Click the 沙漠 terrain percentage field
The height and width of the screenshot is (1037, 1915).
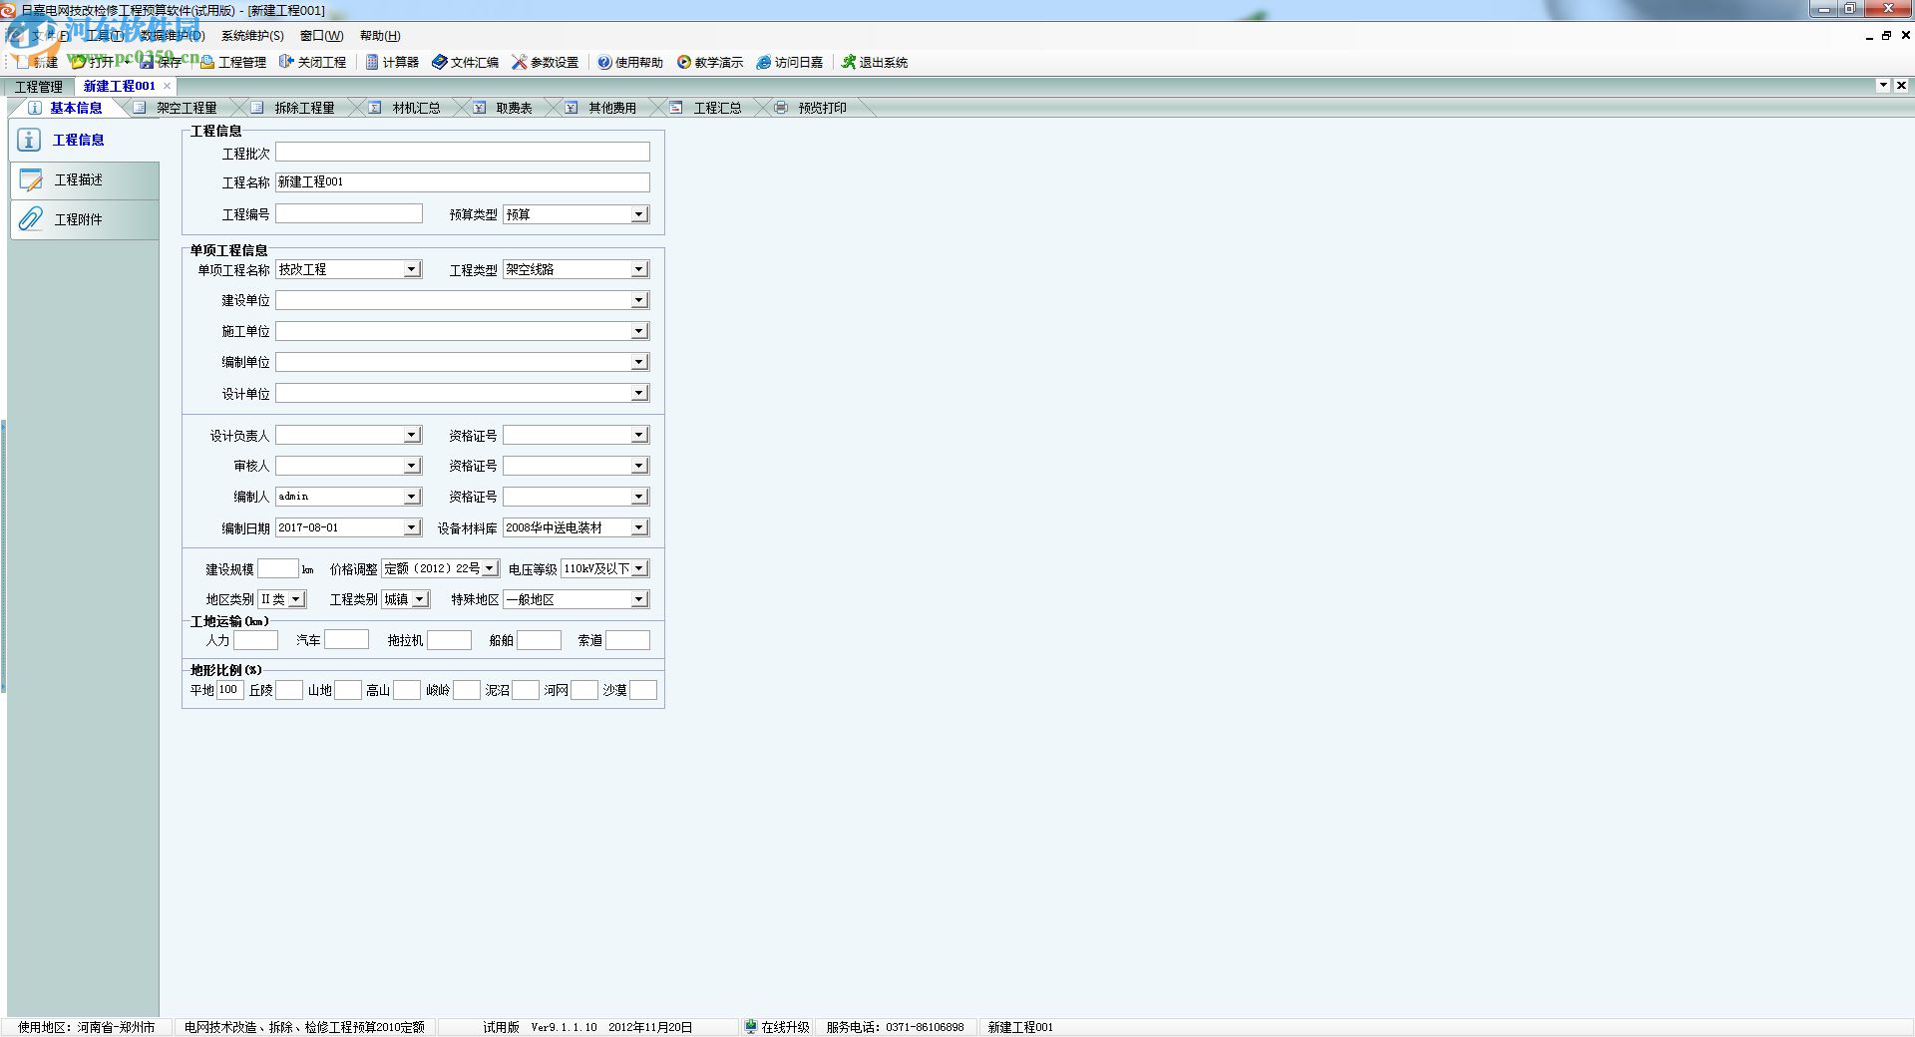click(643, 690)
